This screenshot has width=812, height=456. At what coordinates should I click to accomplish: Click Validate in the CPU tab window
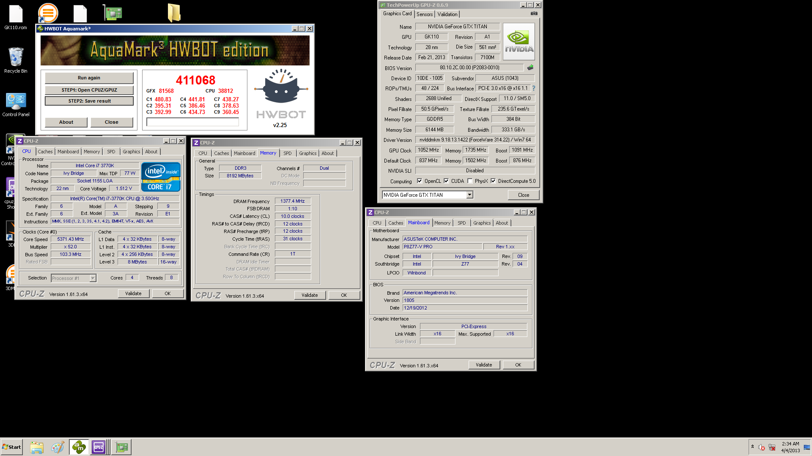pyautogui.click(x=133, y=293)
